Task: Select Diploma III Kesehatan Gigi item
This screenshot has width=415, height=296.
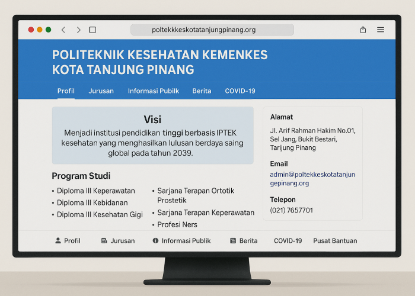Action: [x=100, y=214]
